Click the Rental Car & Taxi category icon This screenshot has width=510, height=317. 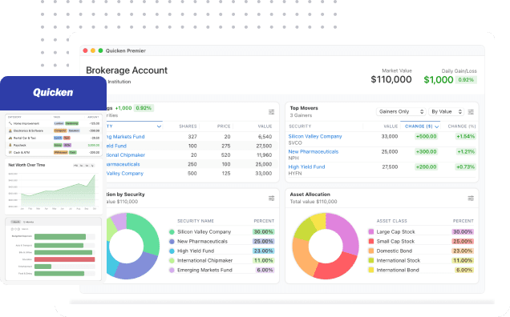pos(10,138)
